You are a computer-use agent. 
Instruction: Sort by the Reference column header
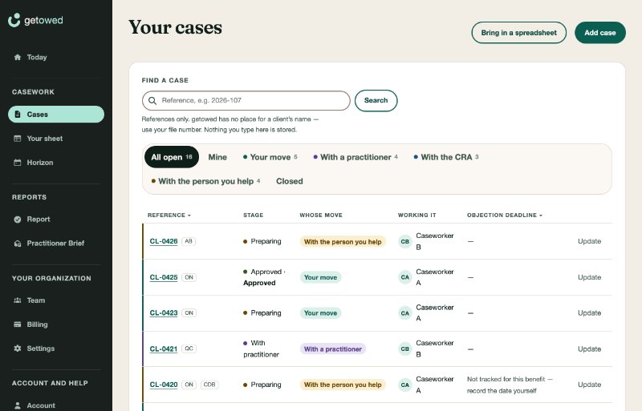point(169,215)
